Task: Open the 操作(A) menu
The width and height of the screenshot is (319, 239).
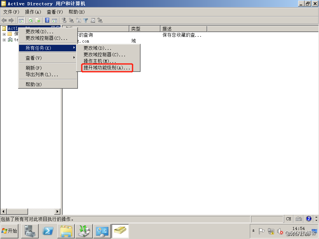Action: pos(33,12)
